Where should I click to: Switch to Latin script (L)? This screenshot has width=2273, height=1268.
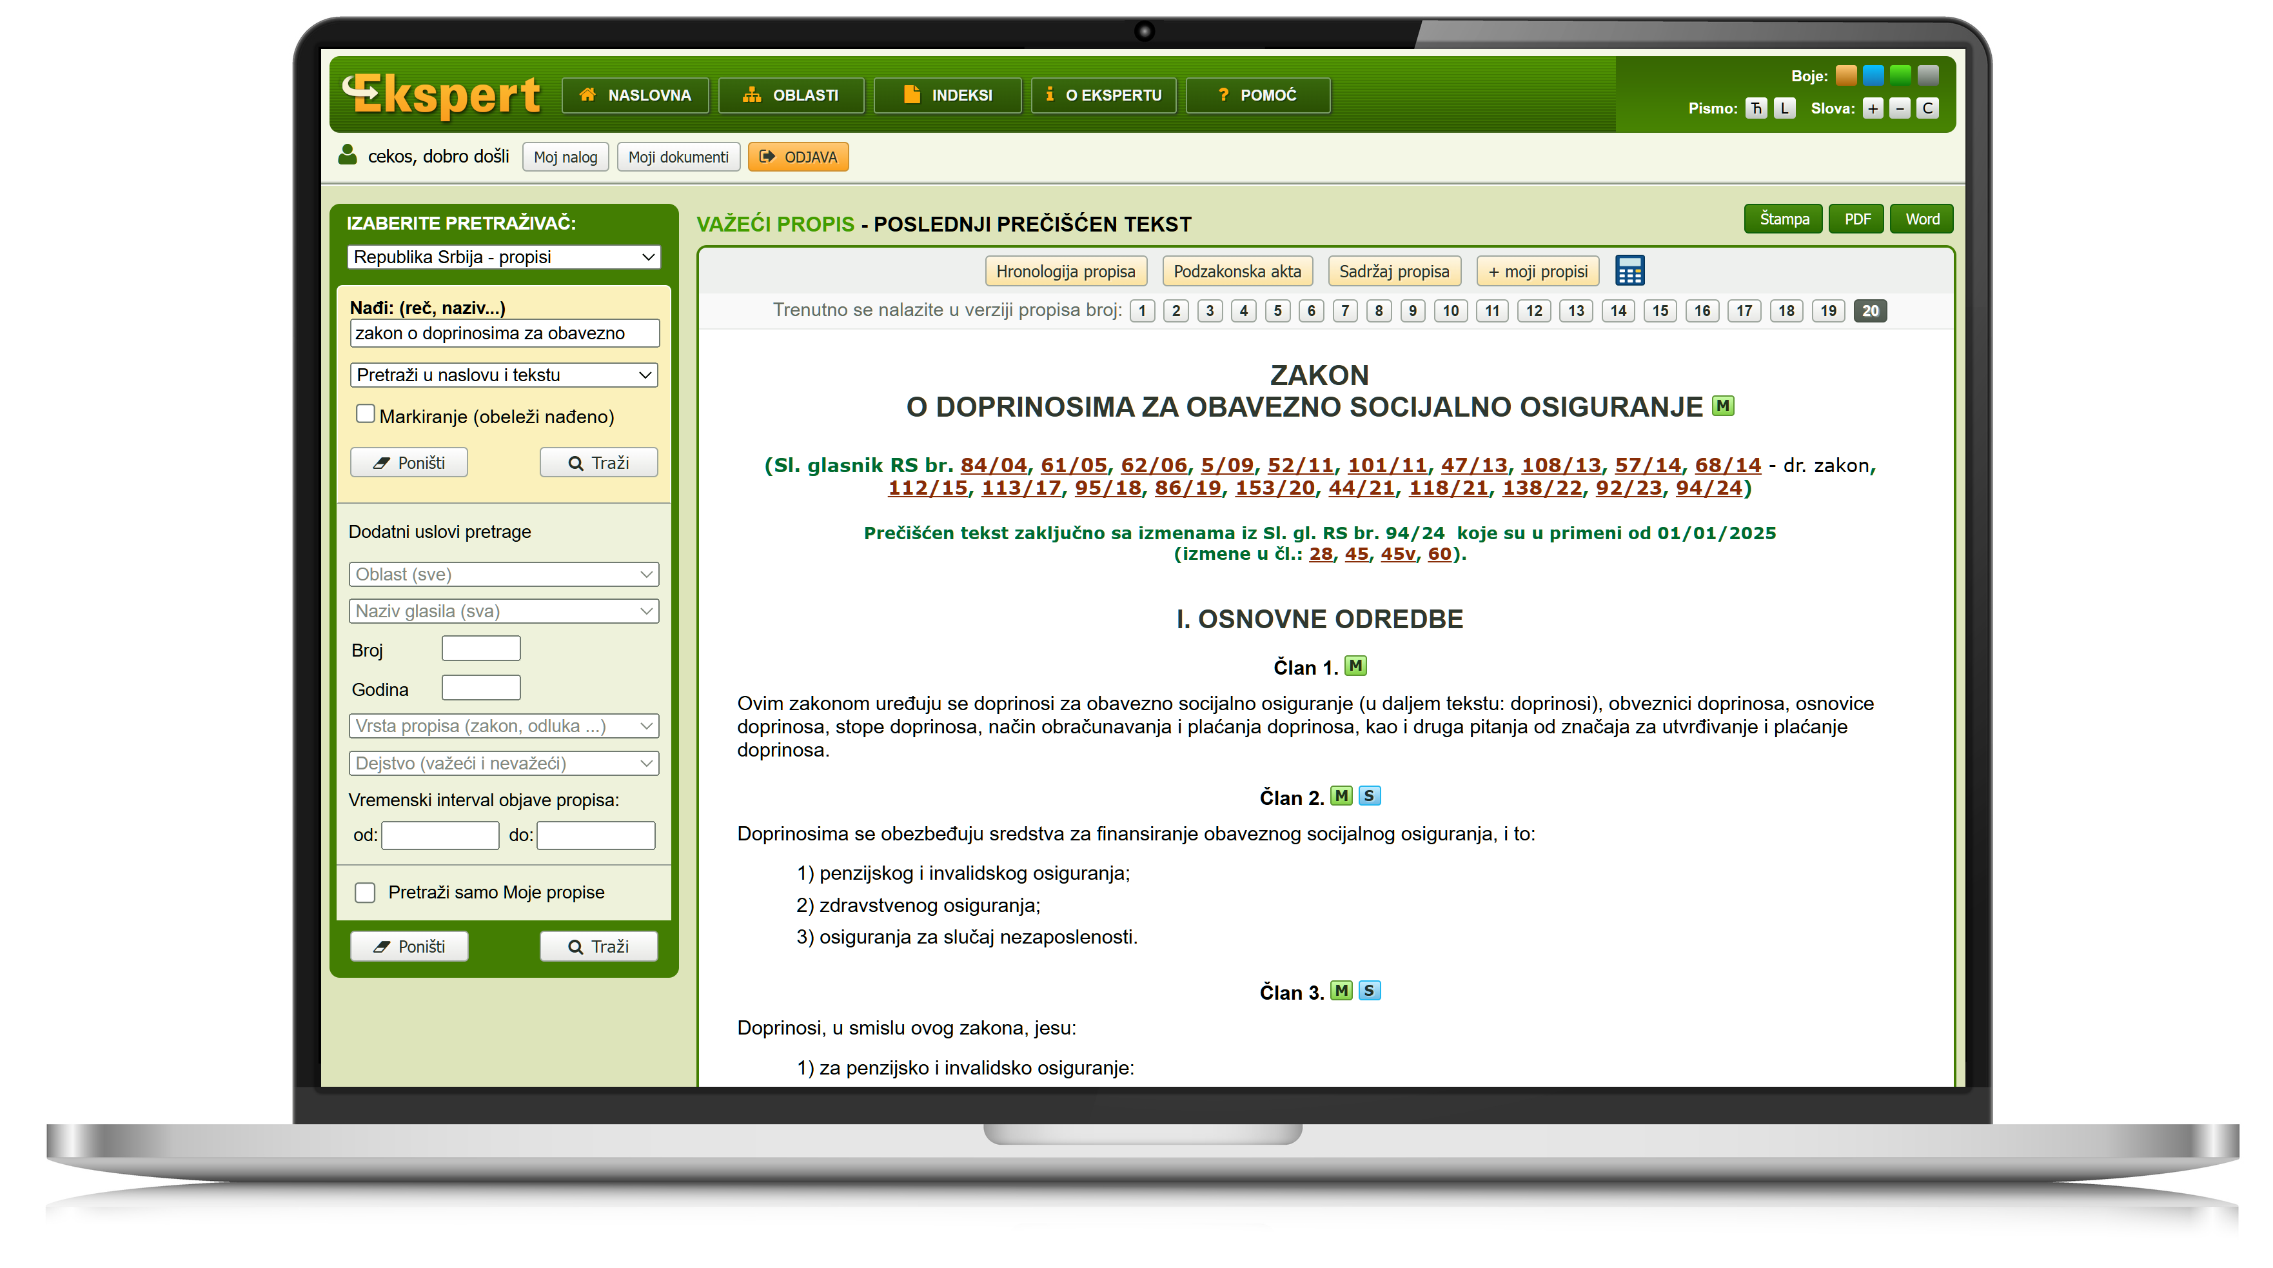pyautogui.click(x=1784, y=108)
